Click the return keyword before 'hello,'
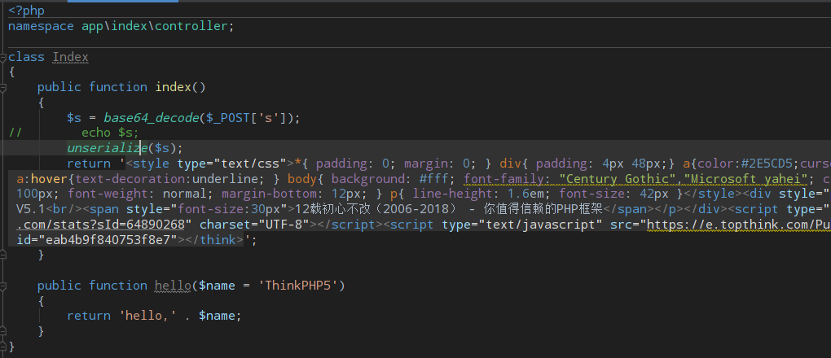Image resolution: width=831 pixels, height=358 pixels. tap(89, 316)
